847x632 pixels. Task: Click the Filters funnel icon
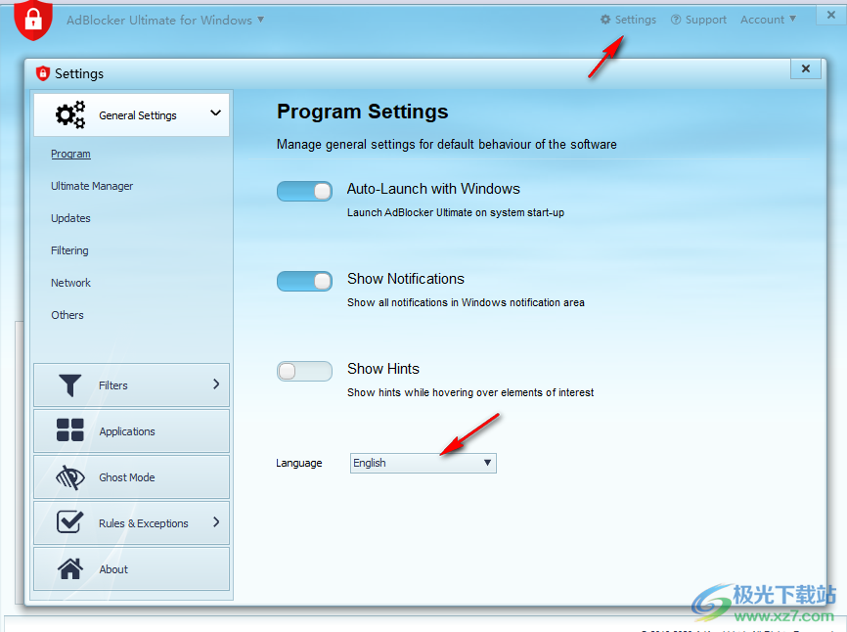coord(69,385)
